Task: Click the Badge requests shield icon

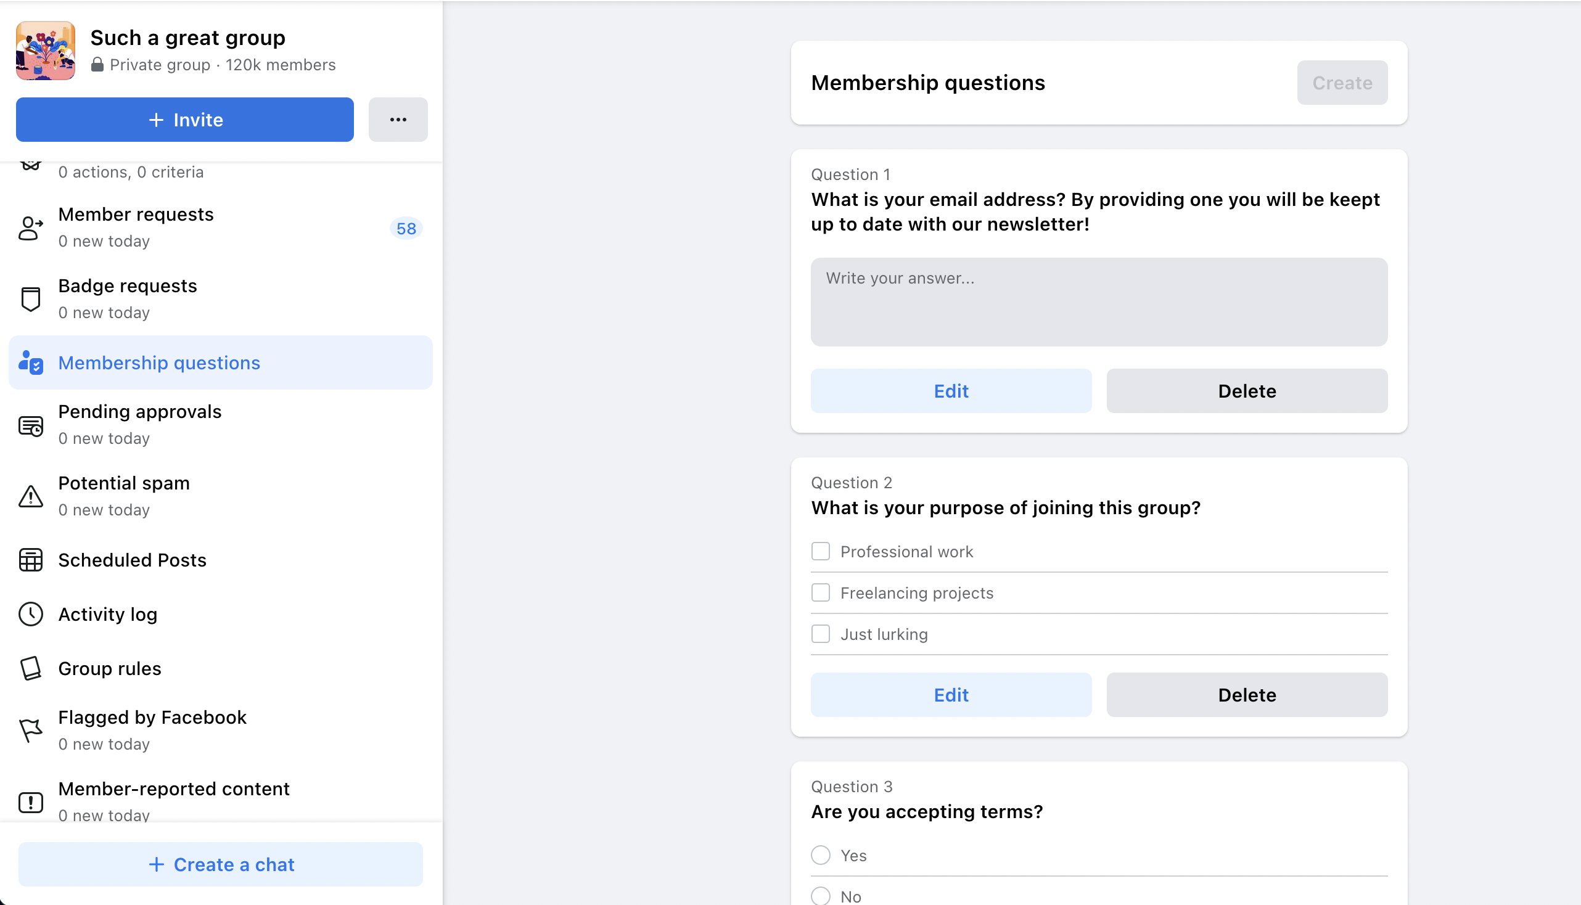Action: click(x=30, y=299)
